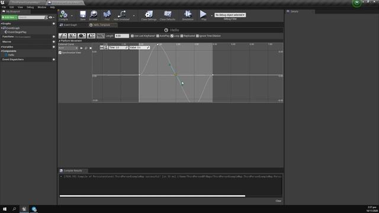
Task: Toggle Use Last Keyframe checkbox
Action: click(x=132, y=35)
